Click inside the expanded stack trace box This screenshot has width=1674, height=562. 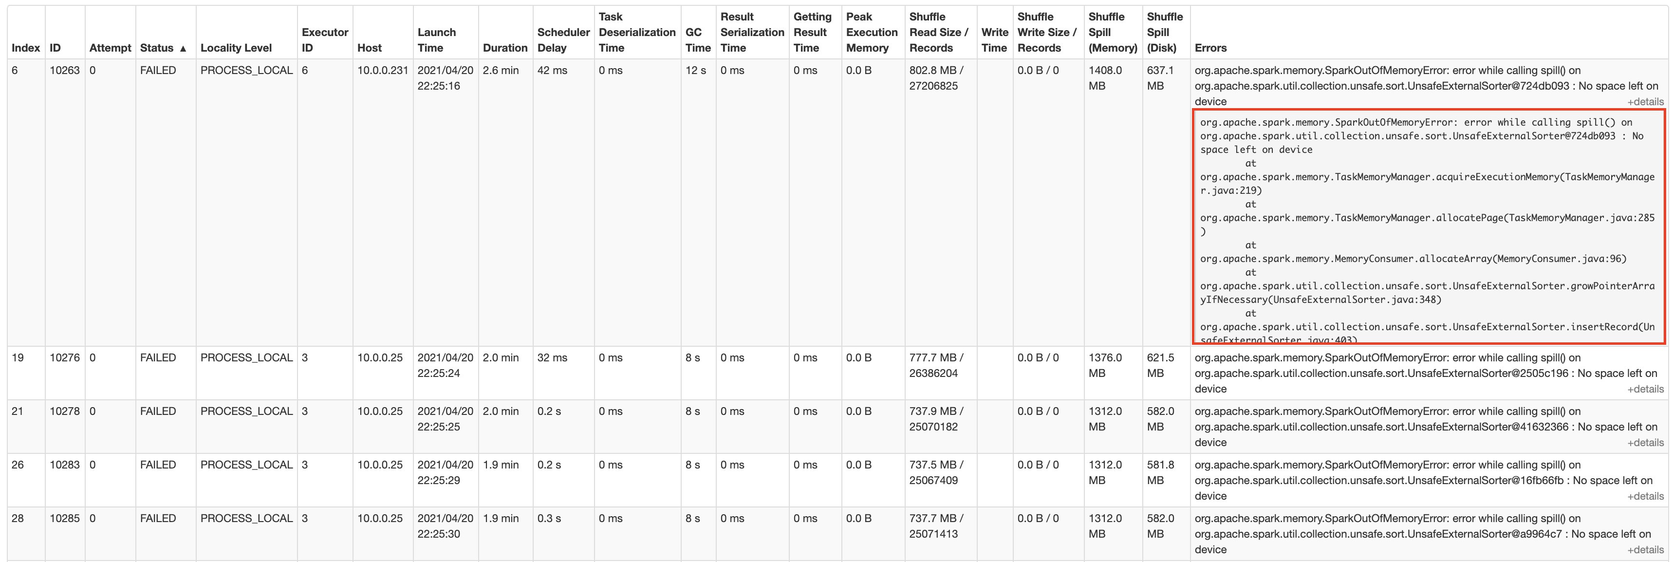click(1430, 227)
